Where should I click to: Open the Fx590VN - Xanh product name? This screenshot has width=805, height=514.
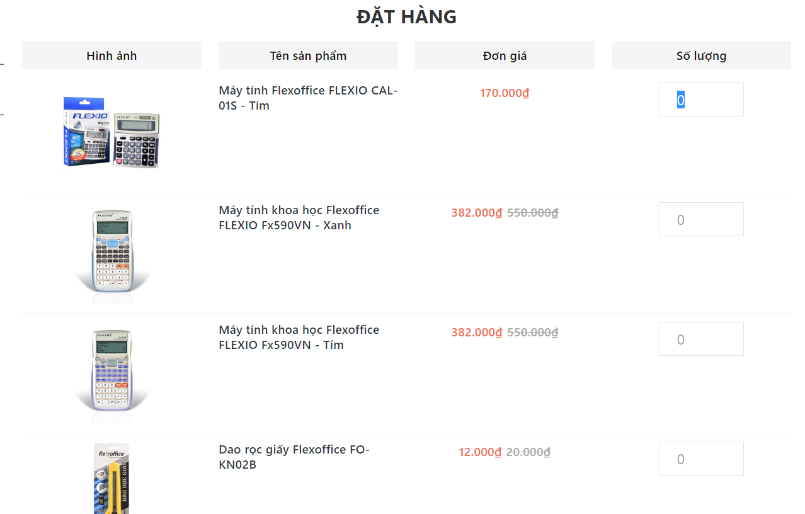tap(299, 218)
